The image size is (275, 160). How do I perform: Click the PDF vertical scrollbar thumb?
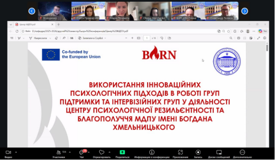point(267,48)
